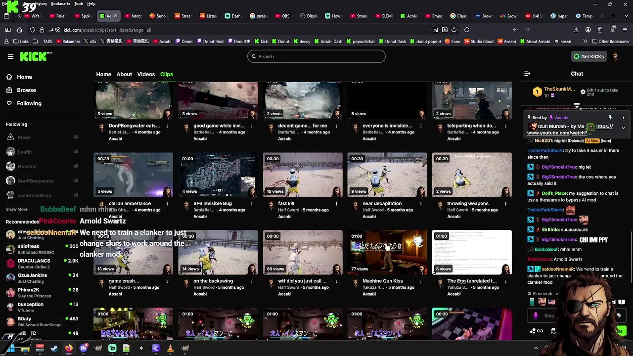Open the browser extensions puzzle icon
Viewport: 633px width, 356px height.
pos(600,30)
